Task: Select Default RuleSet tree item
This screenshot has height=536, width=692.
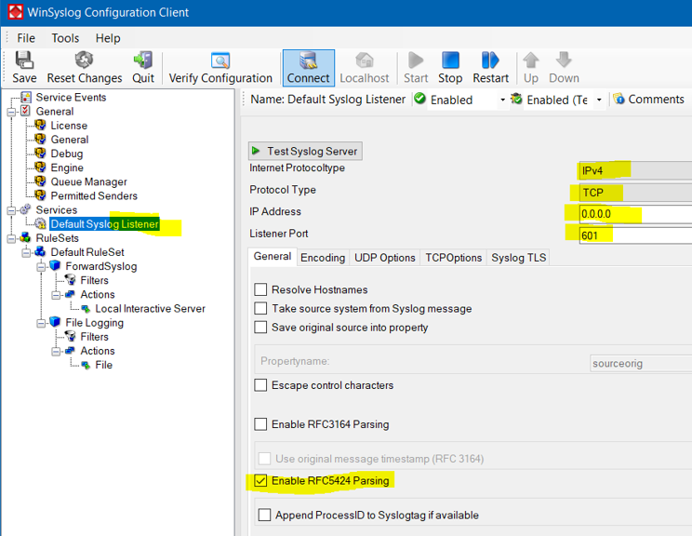Action: tap(87, 252)
